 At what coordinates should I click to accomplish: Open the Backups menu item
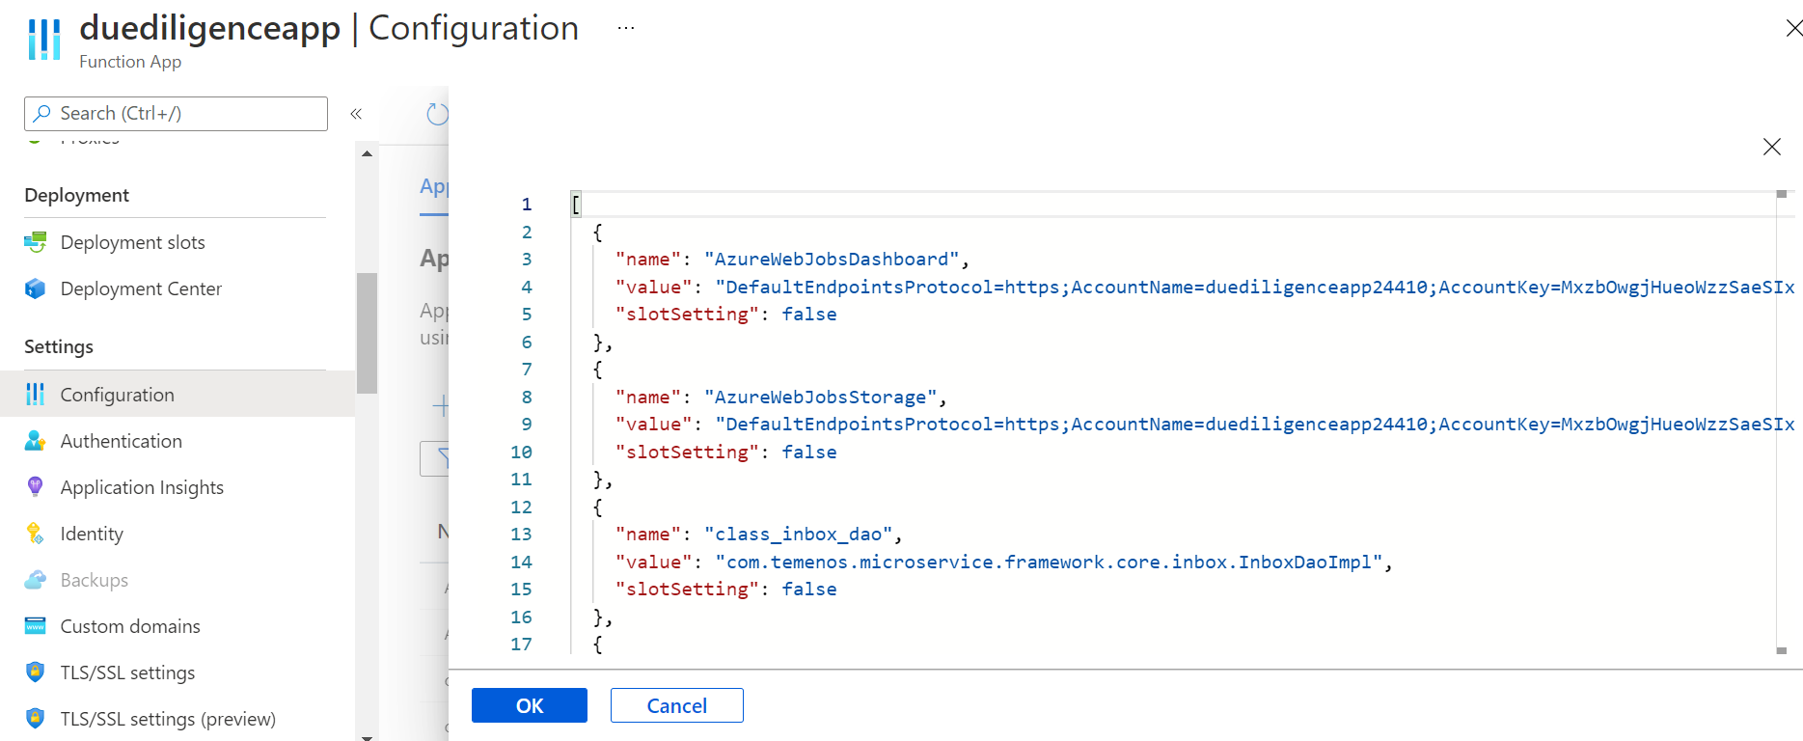[94, 580]
